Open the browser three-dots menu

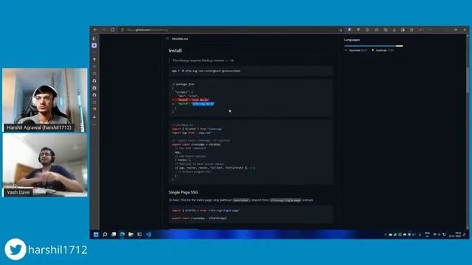pyautogui.click(x=430, y=29)
